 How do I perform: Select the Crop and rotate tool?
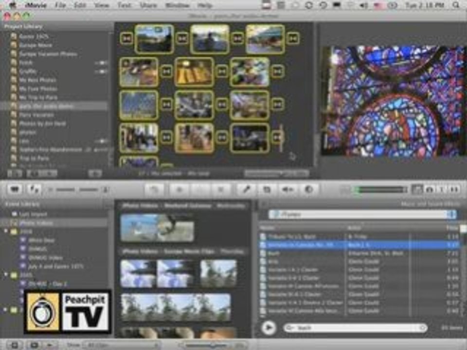267,189
